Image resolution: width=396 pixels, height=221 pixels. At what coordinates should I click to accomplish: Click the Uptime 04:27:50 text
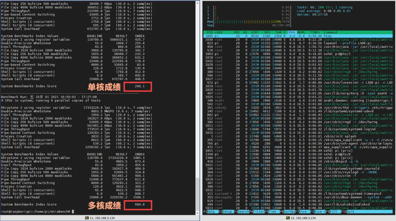point(312,15)
